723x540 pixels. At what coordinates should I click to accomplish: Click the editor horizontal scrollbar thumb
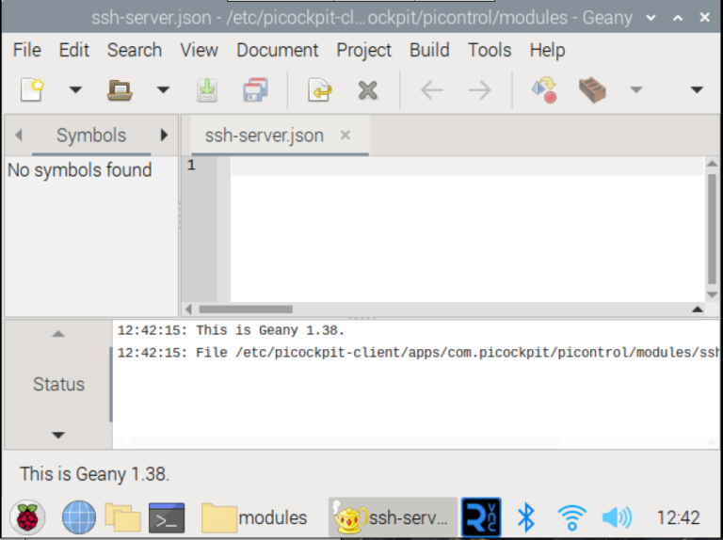(x=246, y=310)
